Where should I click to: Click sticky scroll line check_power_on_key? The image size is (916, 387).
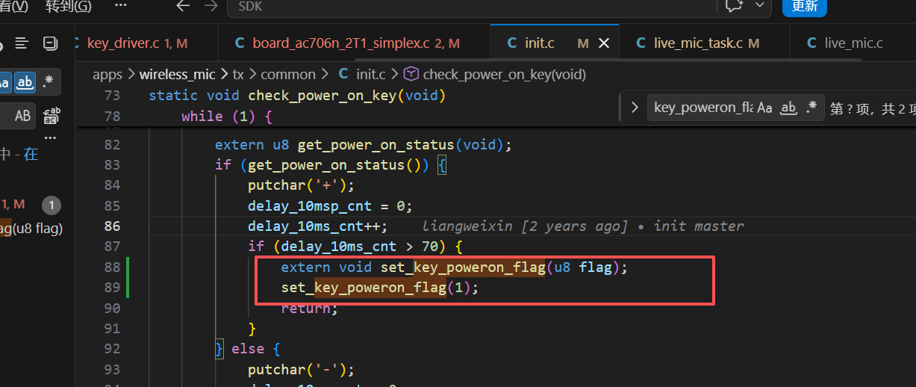click(x=297, y=96)
